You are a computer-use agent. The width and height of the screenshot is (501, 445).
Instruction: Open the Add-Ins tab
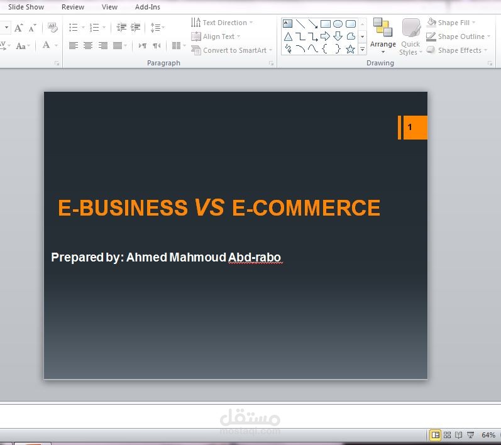147,7
